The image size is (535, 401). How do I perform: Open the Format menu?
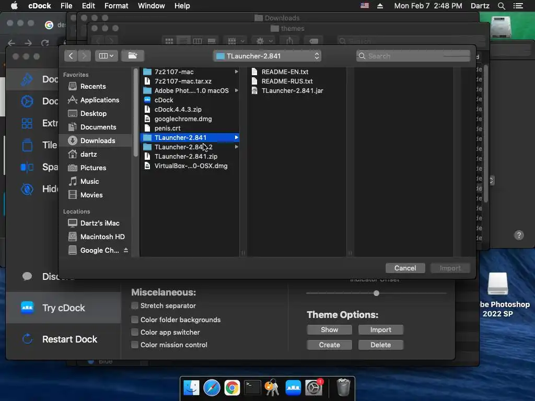pos(116,6)
